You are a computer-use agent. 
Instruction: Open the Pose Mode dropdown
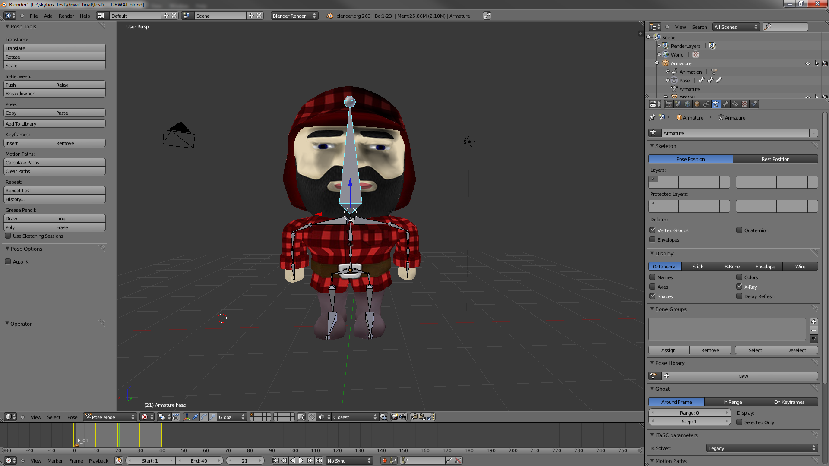pos(110,417)
